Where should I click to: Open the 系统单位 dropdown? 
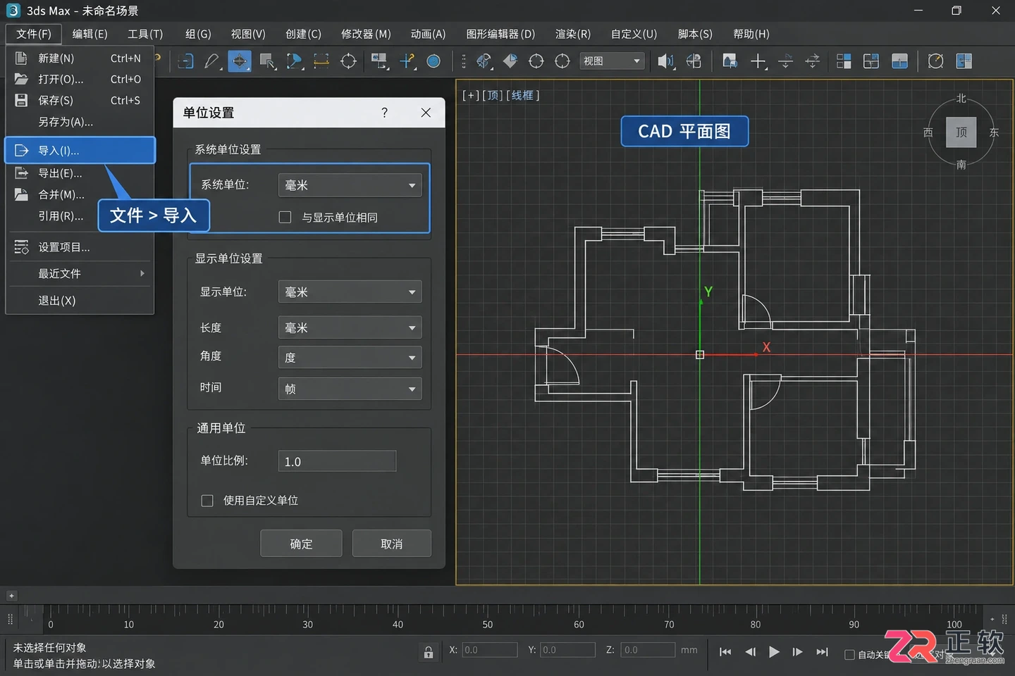350,185
